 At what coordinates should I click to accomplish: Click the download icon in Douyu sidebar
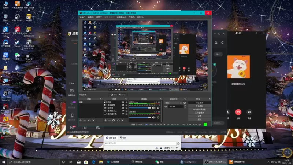71,115
